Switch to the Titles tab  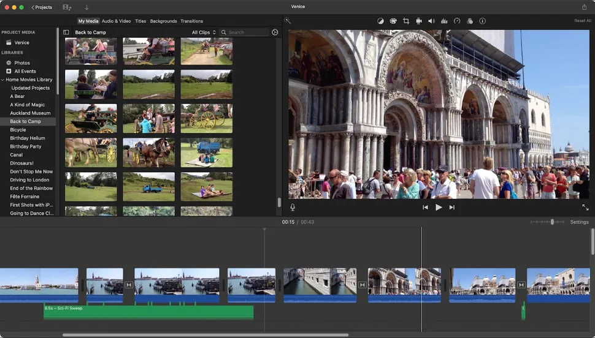pos(140,21)
